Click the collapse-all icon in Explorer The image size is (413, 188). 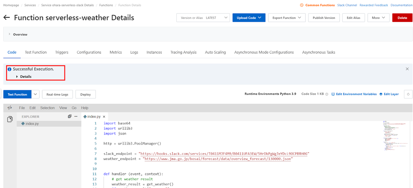pyautogui.click(x=70, y=117)
